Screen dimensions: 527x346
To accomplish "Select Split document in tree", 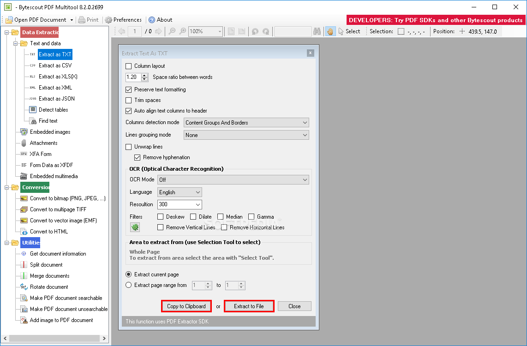I will click(46, 265).
